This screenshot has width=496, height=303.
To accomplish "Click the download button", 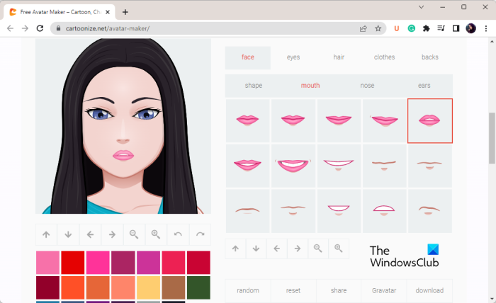I will [429, 291].
